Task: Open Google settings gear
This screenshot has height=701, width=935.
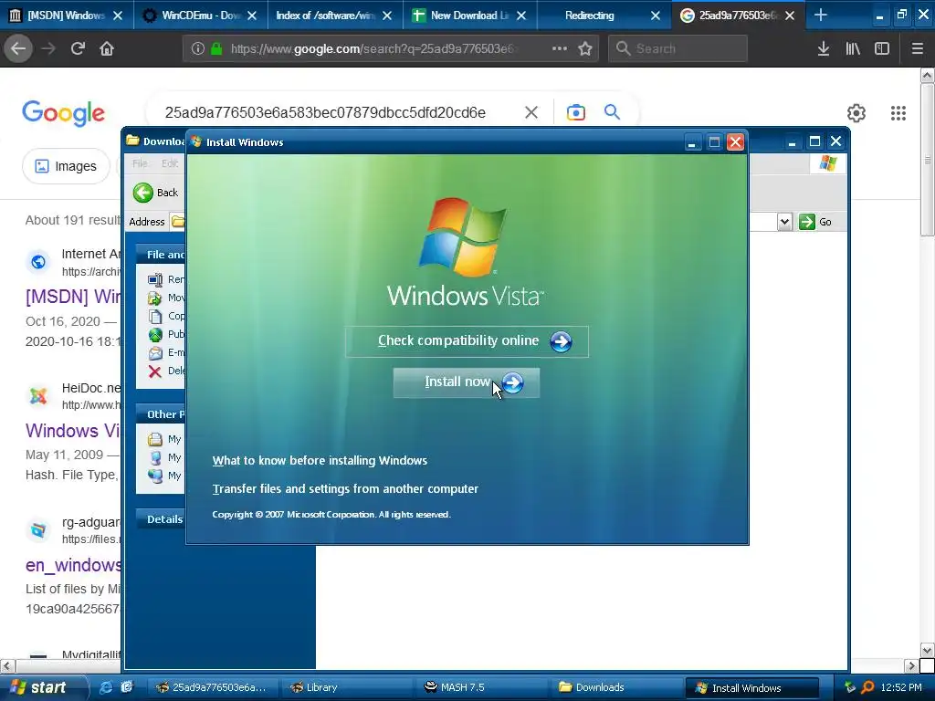Action: point(856,112)
